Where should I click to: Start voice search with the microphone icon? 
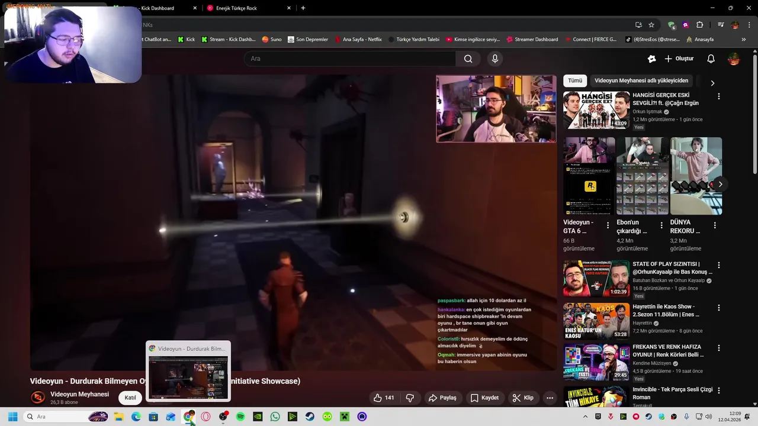[495, 59]
